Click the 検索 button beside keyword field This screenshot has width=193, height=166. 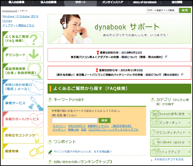(105, 120)
